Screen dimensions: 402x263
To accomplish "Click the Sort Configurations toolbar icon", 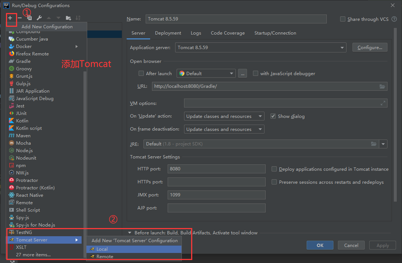I will pos(78,18).
